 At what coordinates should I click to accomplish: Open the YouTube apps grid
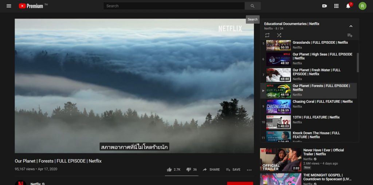336,6
